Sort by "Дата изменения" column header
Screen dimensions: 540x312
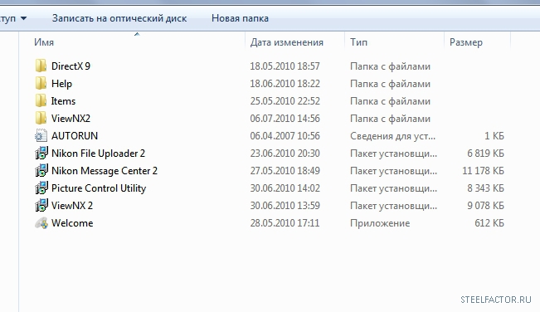click(x=286, y=42)
